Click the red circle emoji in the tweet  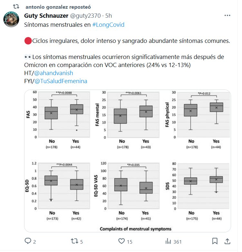click(x=28, y=41)
